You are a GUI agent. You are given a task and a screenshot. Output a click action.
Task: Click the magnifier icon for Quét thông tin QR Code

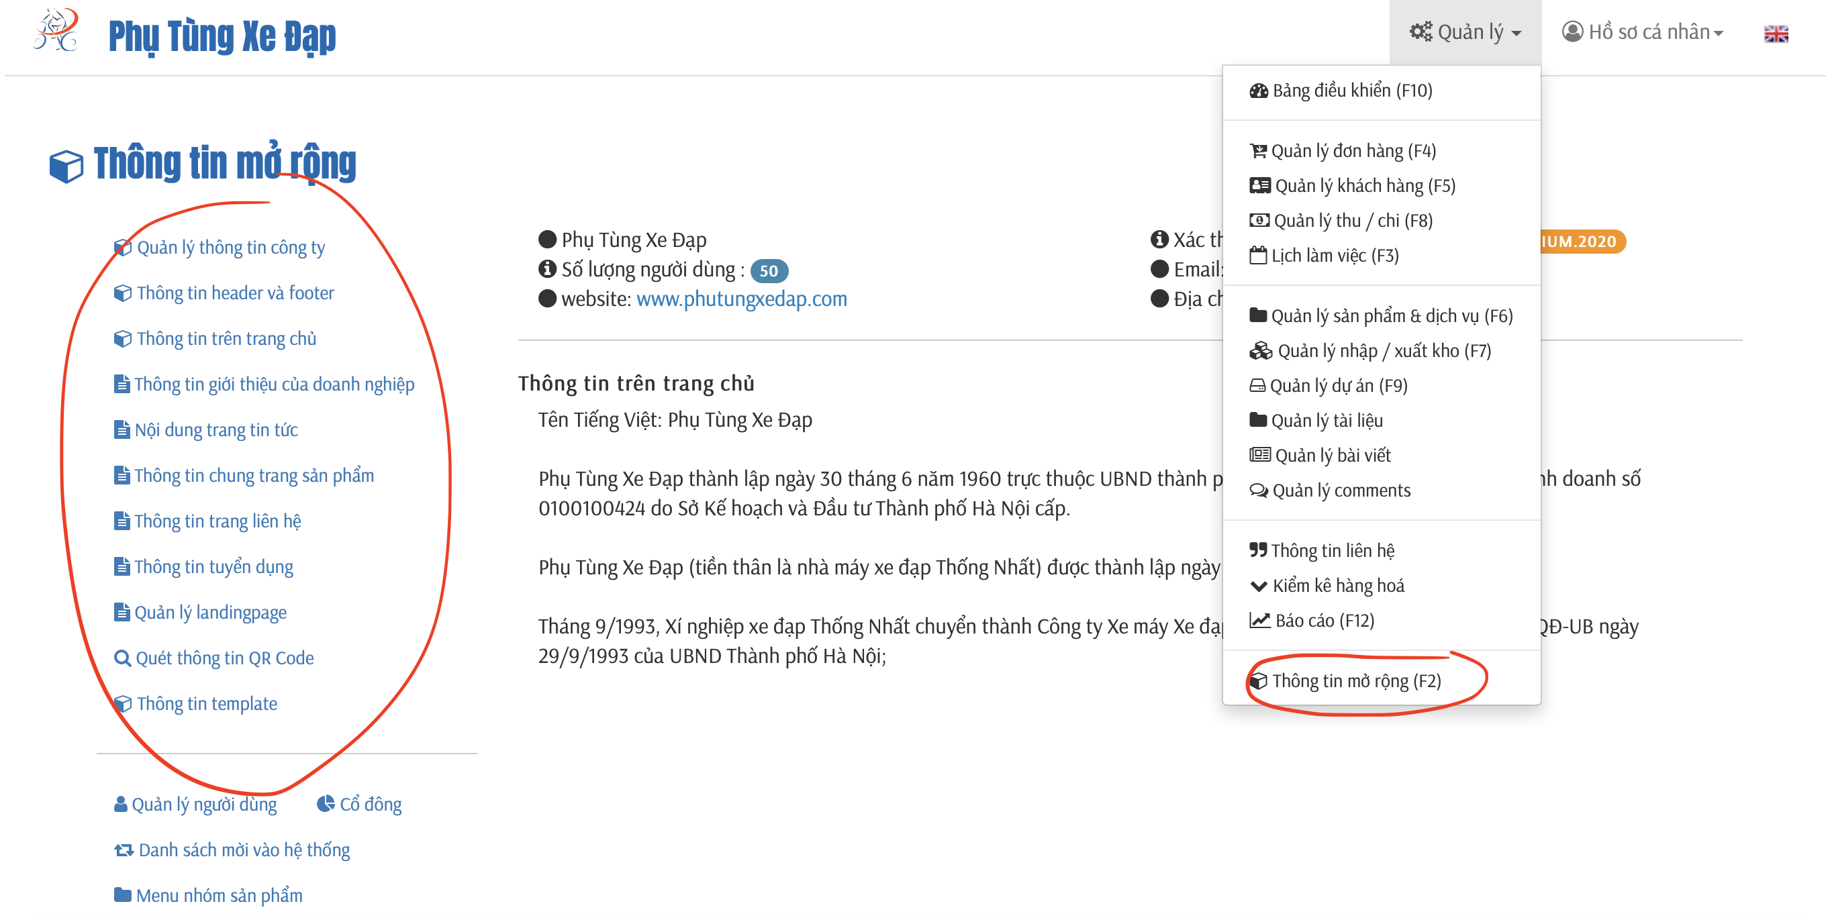[x=122, y=658]
